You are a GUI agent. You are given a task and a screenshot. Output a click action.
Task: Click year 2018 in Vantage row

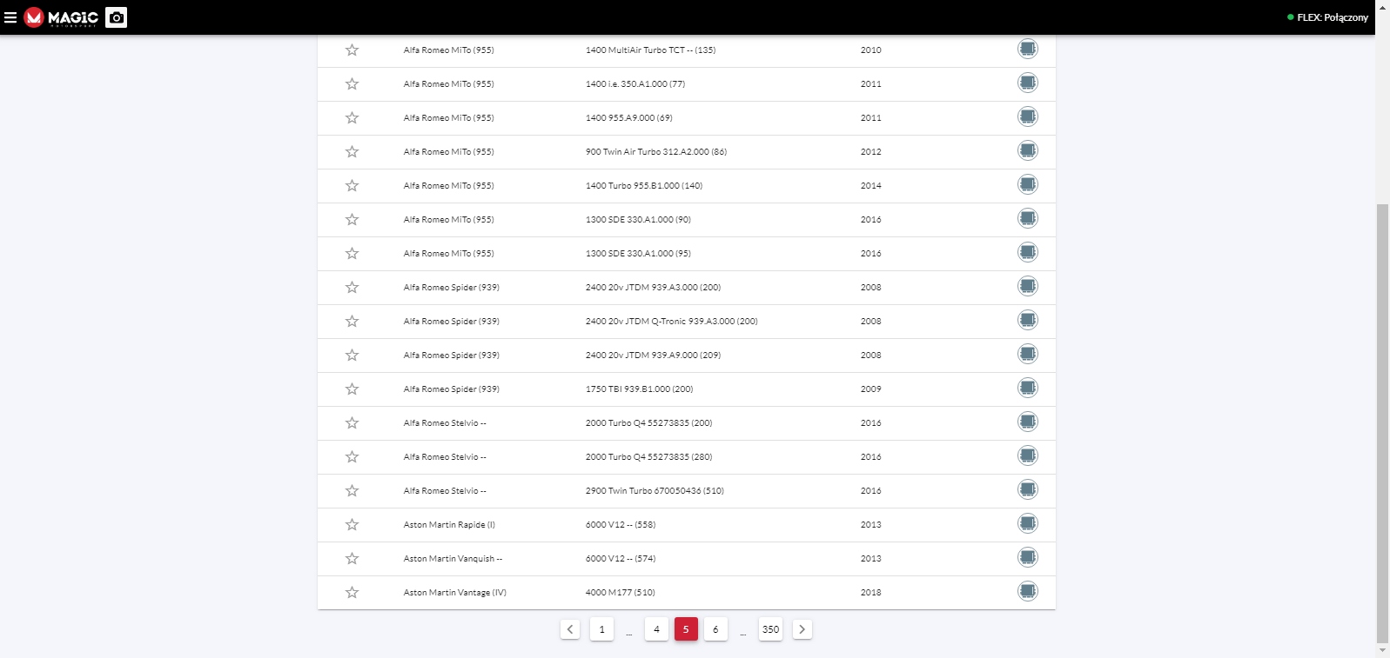[x=870, y=593]
